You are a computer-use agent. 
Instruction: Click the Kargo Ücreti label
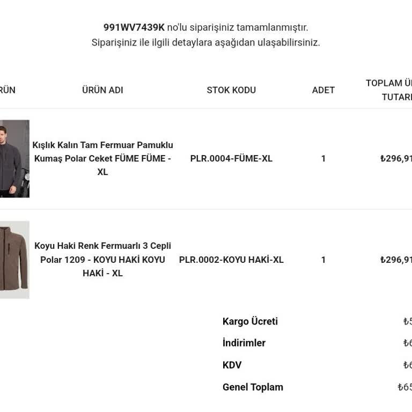click(x=250, y=322)
